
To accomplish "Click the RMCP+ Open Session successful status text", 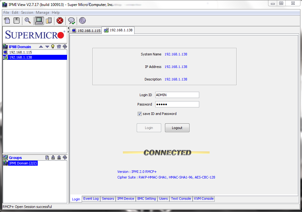I will pyautogui.click(x=27, y=207).
